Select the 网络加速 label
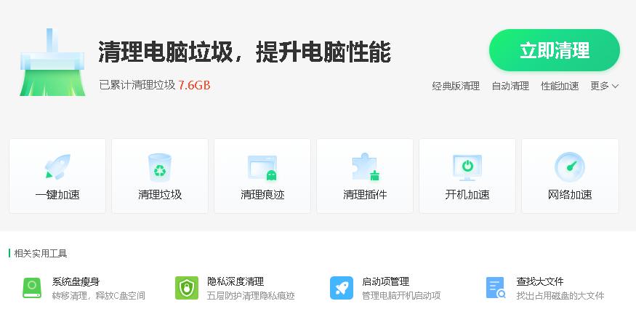636x317 pixels. point(570,195)
